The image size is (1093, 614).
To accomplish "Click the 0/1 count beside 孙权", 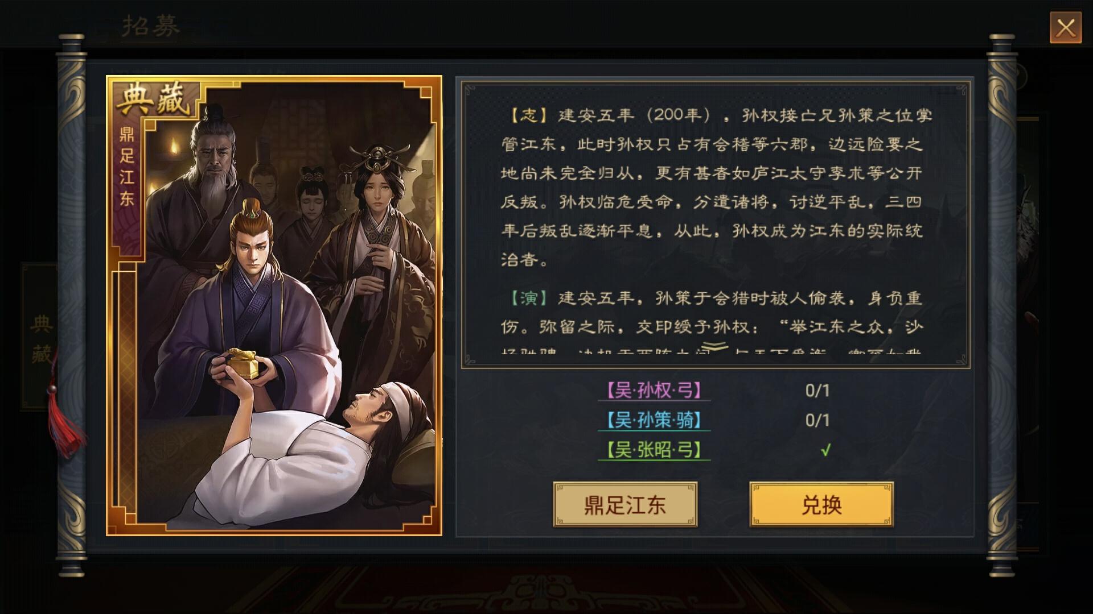I will coord(817,391).
